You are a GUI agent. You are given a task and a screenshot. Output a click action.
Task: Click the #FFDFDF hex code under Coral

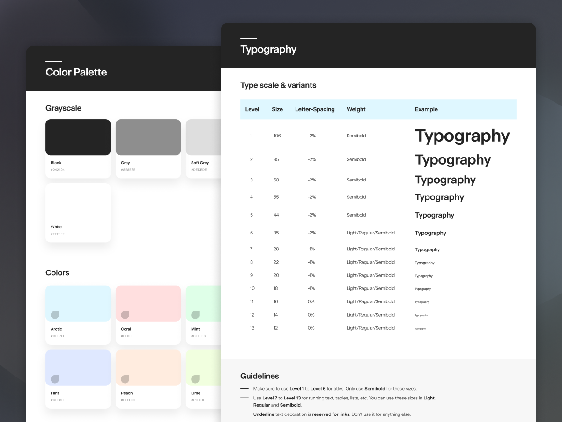click(x=128, y=336)
